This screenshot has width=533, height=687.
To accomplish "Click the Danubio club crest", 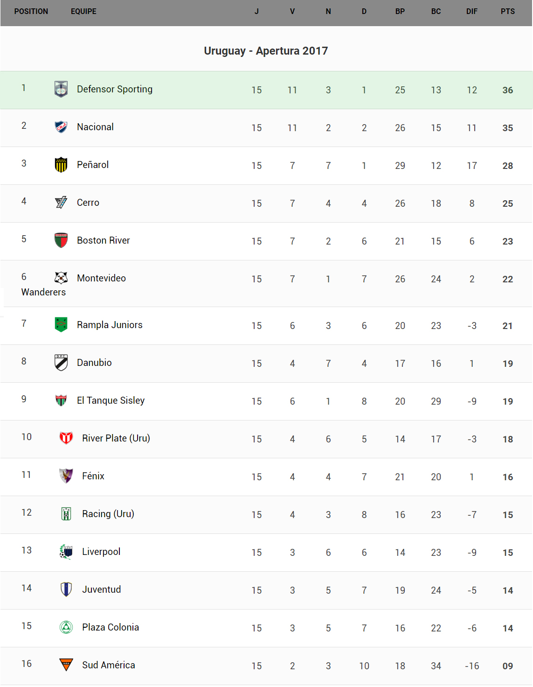I will point(61,363).
